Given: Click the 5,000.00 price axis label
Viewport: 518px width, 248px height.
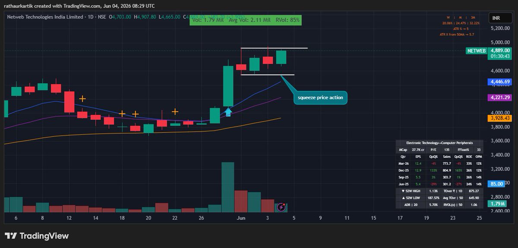Looking at the screenshot, I should point(500,42).
